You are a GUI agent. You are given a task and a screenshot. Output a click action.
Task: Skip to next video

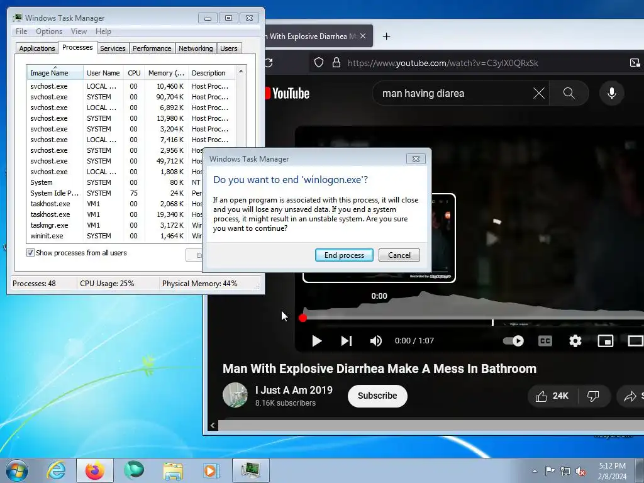347,341
